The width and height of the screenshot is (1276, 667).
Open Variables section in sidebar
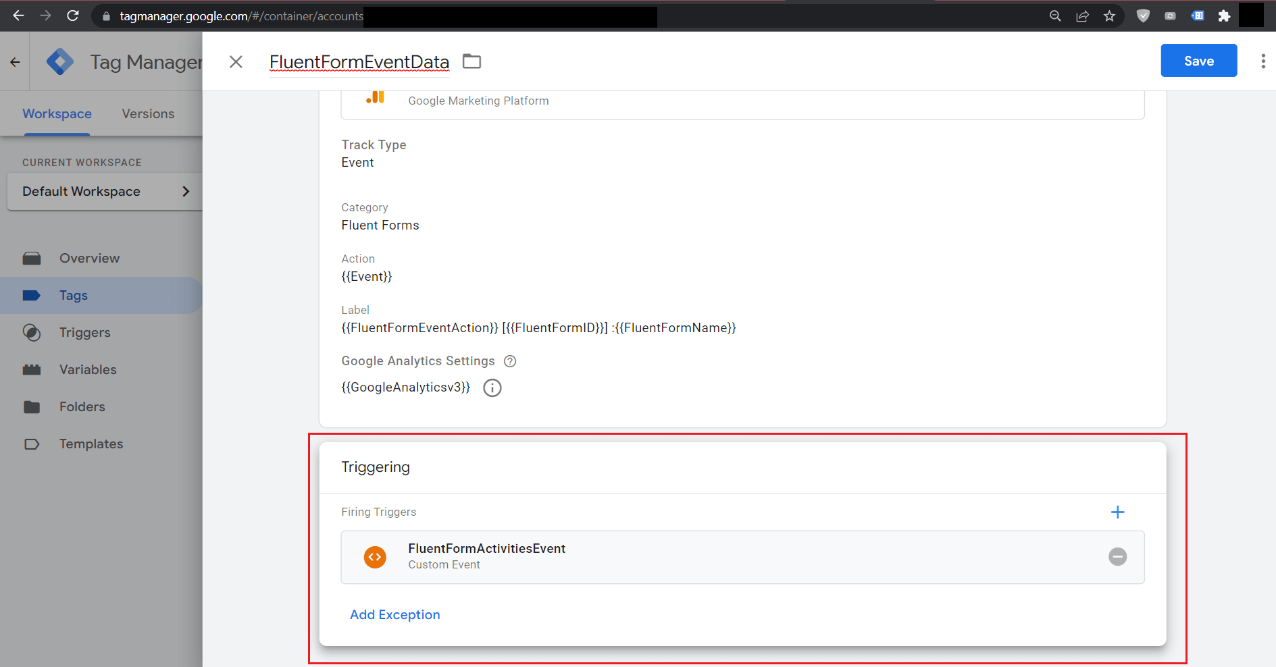[88, 370]
